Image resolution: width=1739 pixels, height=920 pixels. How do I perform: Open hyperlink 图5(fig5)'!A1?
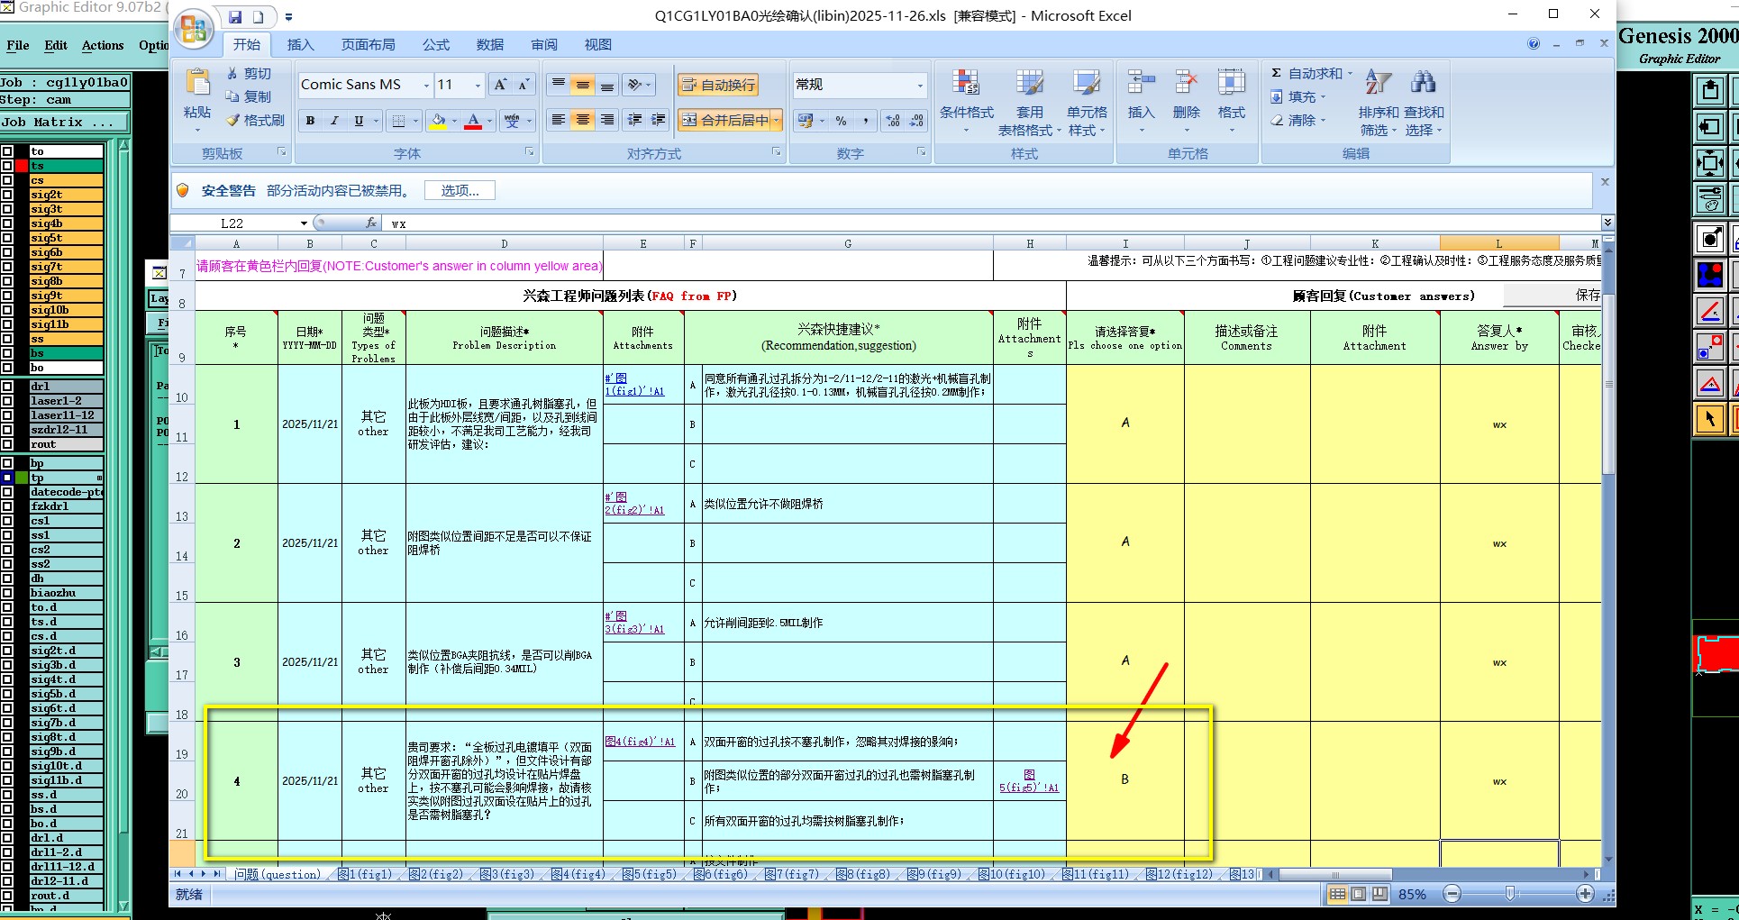(1029, 781)
